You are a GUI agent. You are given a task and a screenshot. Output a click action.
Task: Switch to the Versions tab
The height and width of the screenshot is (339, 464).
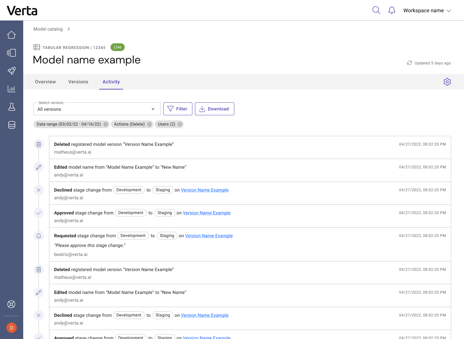[x=78, y=82]
